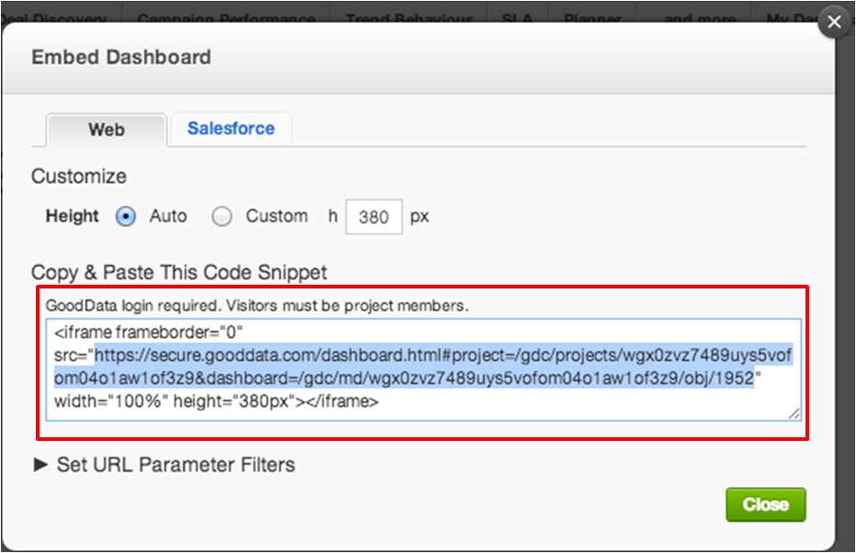Image resolution: width=856 pixels, height=553 pixels.
Task: Click the Set URL Parameter Filters label
Action: click(175, 465)
